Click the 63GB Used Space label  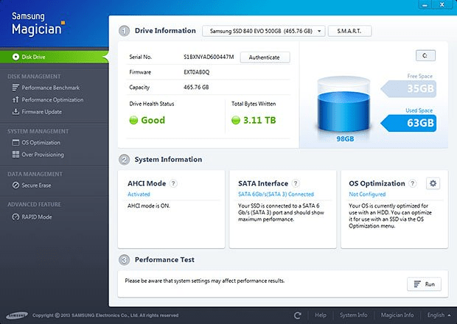pos(408,123)
